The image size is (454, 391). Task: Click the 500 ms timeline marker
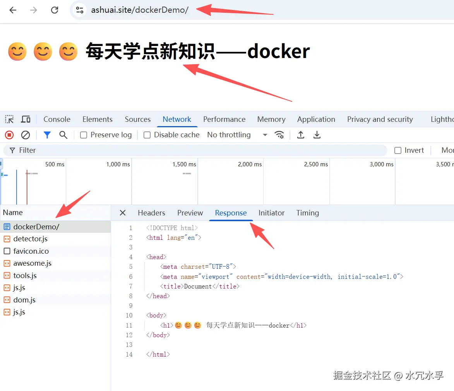[55, 164]
